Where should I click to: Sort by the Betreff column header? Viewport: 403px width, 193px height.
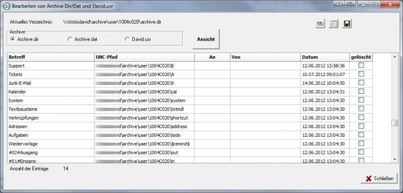pos(51,57)
